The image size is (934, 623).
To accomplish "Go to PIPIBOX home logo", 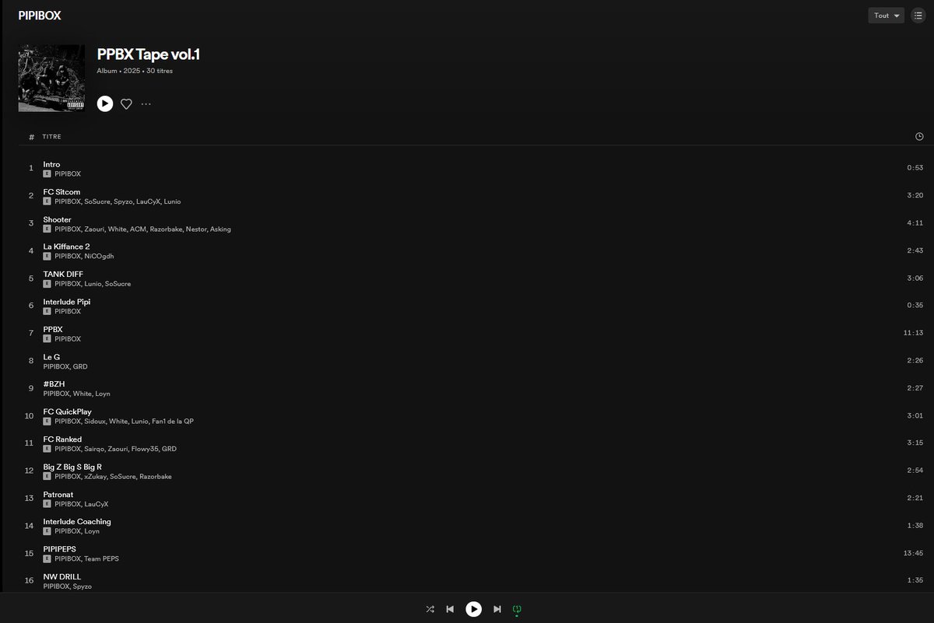I will [x=40, y=16].
